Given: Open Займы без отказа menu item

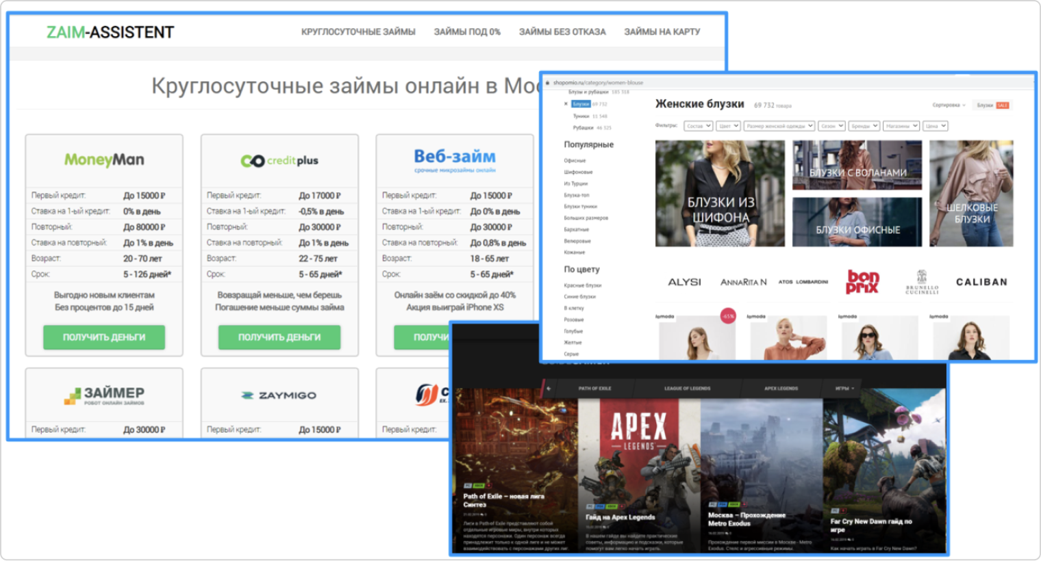Looking at the screenshot, I should [562, 31].
